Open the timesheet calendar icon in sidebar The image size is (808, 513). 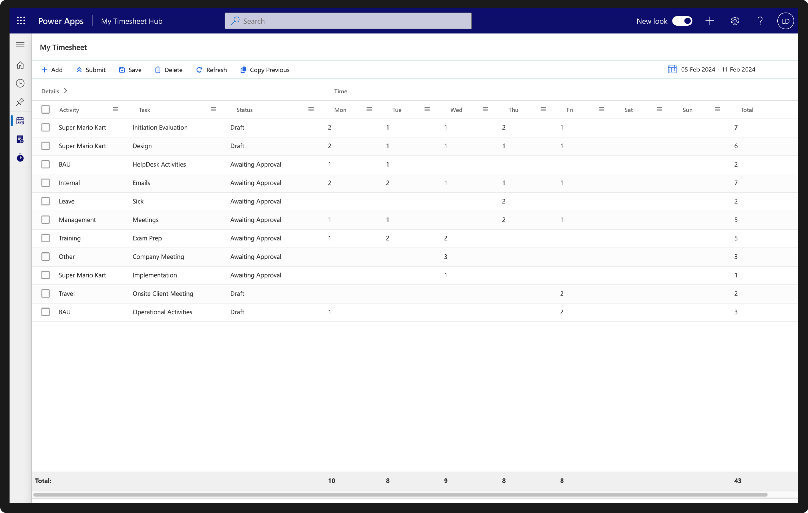point(20,120)
